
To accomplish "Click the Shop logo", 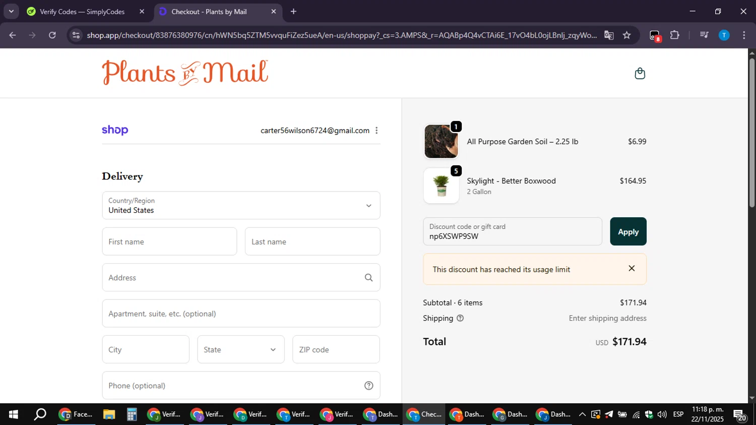I will pos(115,130).
